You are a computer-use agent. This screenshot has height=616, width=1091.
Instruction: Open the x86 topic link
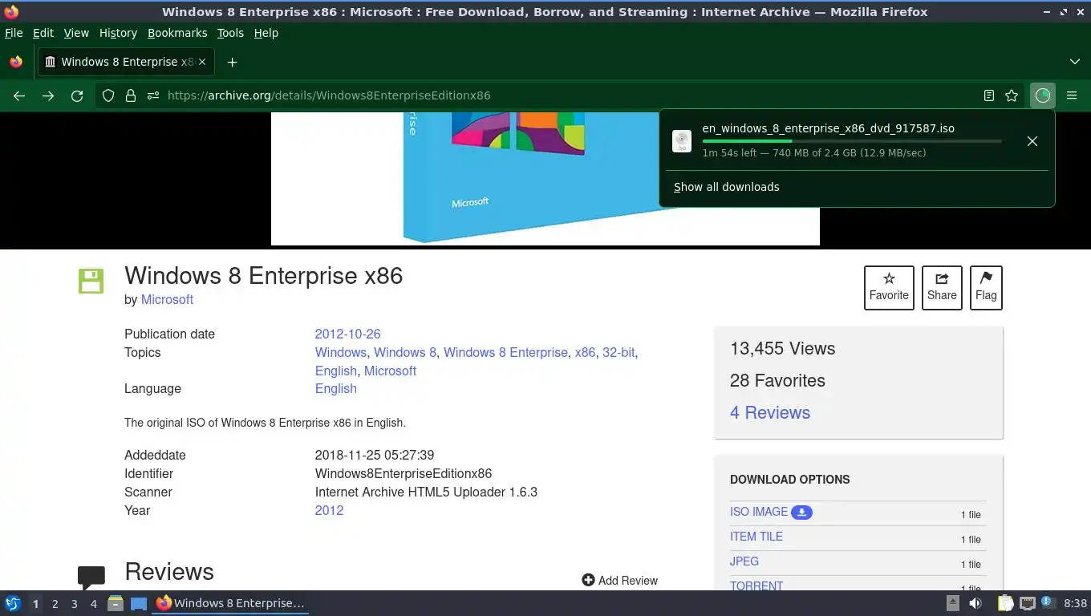585,352
